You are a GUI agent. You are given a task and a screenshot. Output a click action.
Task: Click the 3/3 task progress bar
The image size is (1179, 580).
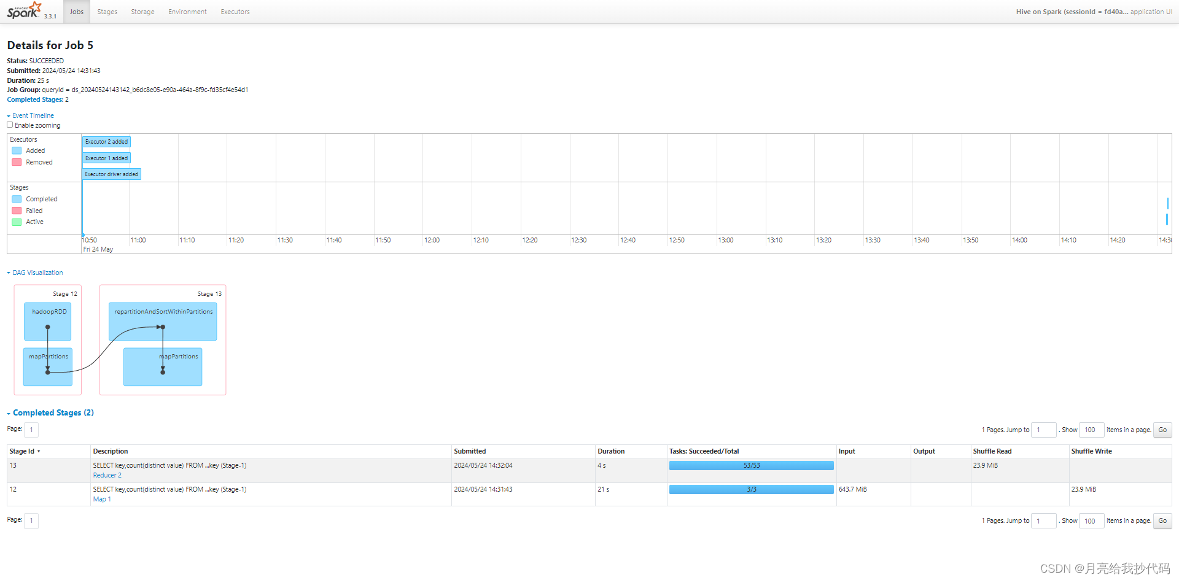click(752, 490)
